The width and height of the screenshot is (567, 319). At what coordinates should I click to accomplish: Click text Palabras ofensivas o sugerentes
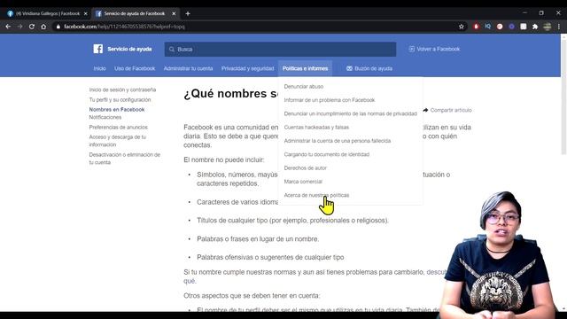(270, 258)
